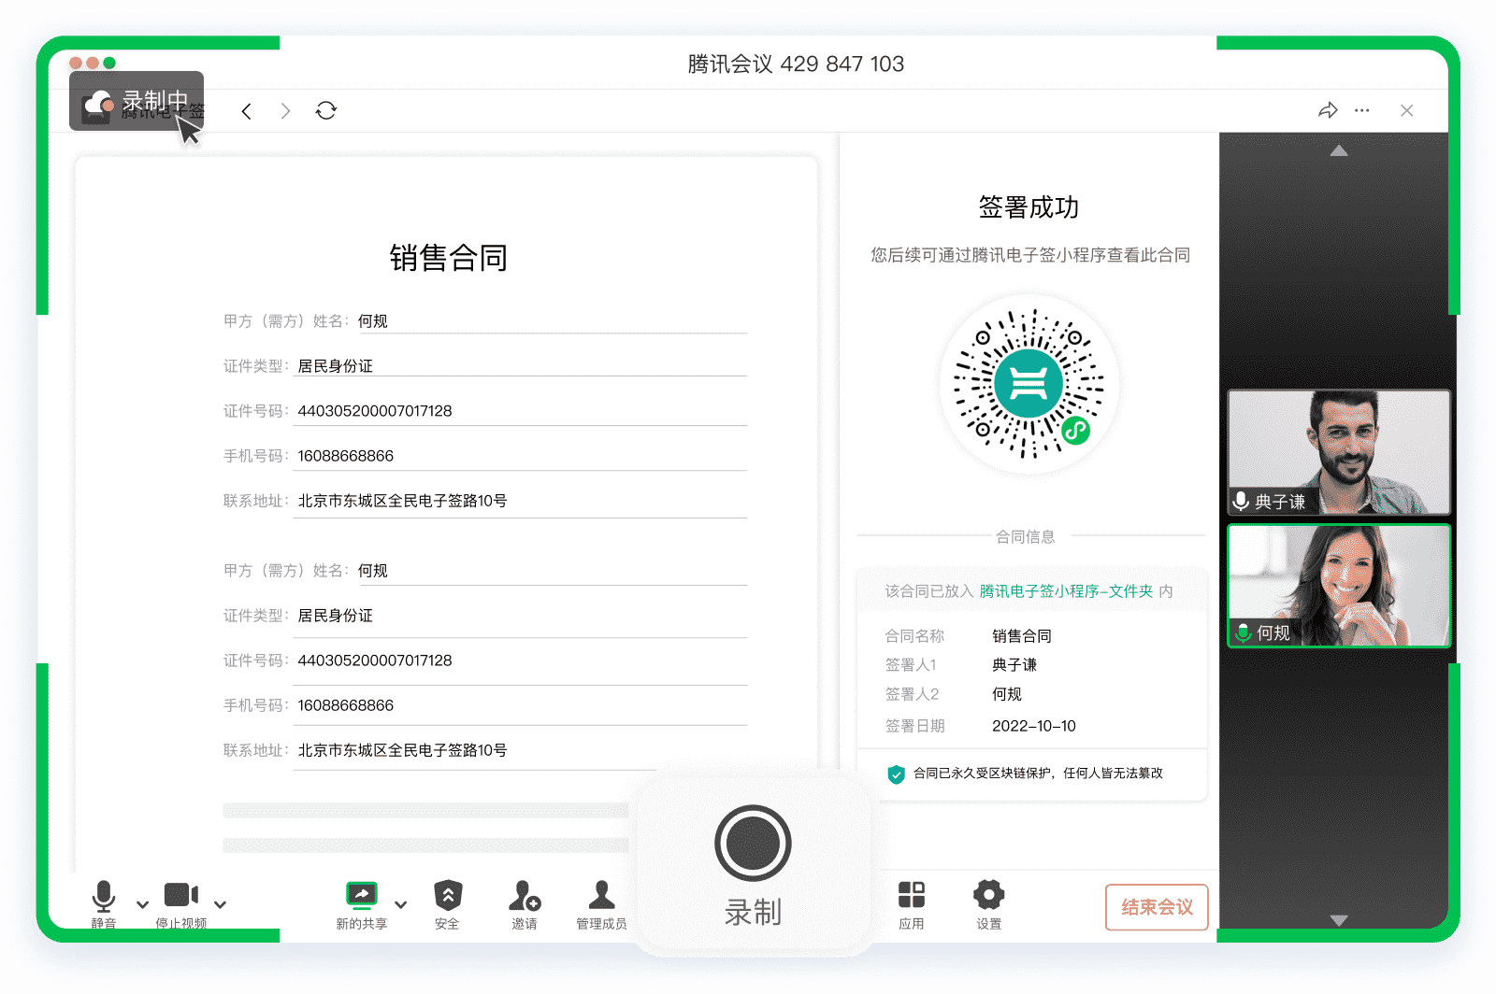Click the second 证件类型 value 居民身份证
1496x994 pixels.
pos(335,616)
